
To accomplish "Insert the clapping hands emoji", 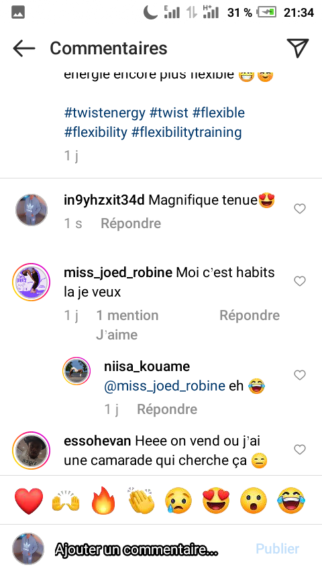I will tap(142, 501).
